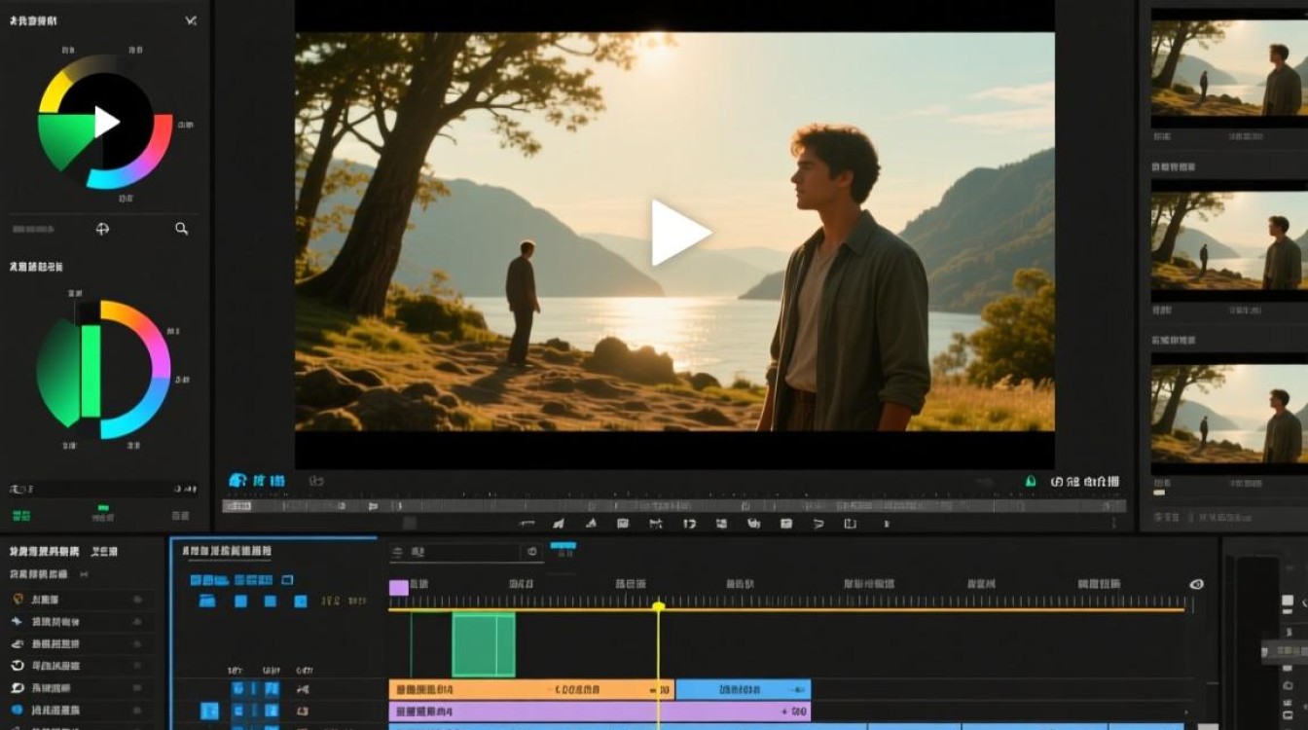The height and width of the screenshot is (730, 1308).
Task: Toggle the dot in the circular-arrow effects row
Action: tap(137, 666)
